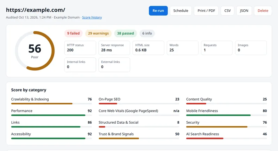Click the Security score progress bar
The height and width of the screenshot is (151, 278).
(227, 127)
